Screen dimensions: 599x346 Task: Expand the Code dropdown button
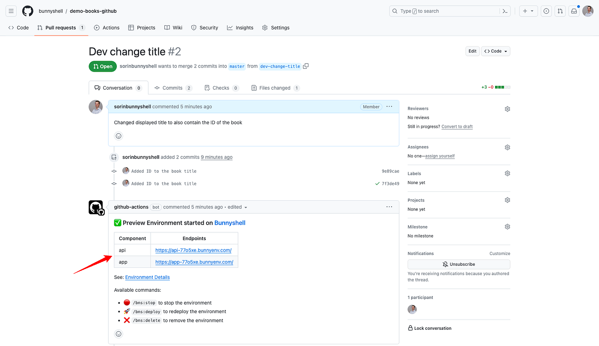pyautogui.click(x=496, y=51)
